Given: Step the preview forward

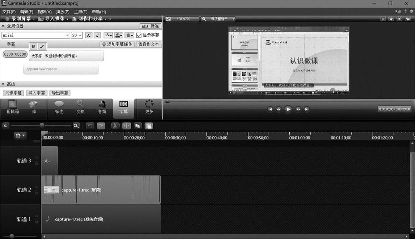Looking at the screenshot, I should 298,109.
